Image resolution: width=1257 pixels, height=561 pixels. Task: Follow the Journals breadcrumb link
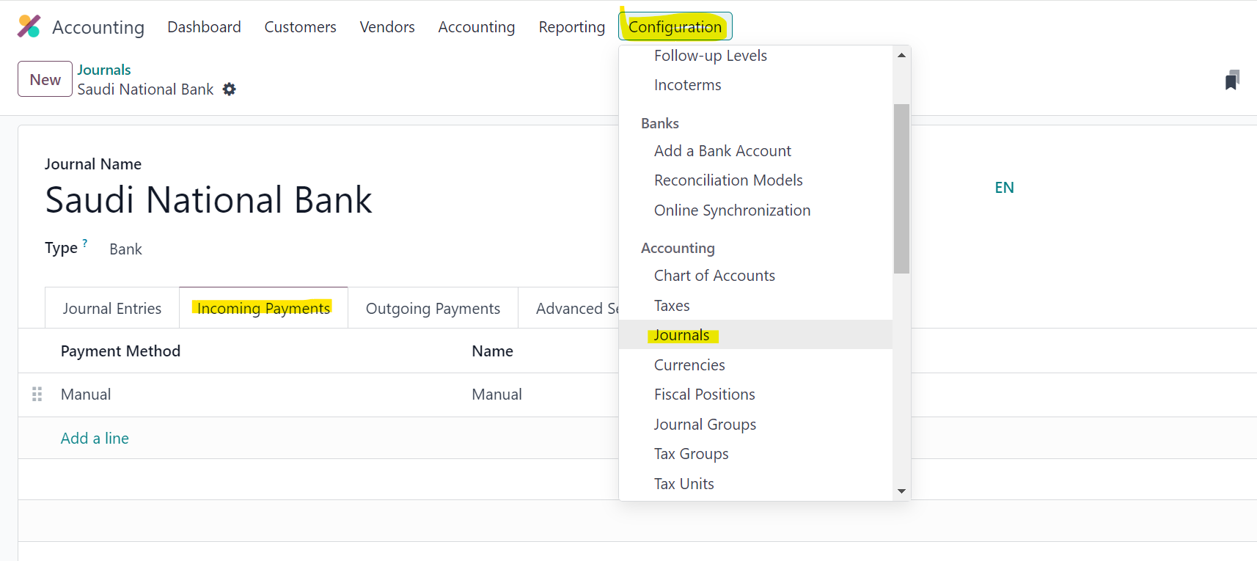[x=104, y=70]
